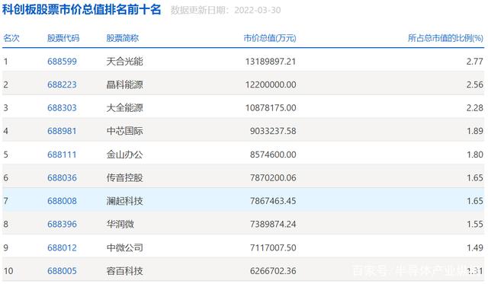Select stock name 中芯国际
Screen dimensions: 488x284
[124, 131]
